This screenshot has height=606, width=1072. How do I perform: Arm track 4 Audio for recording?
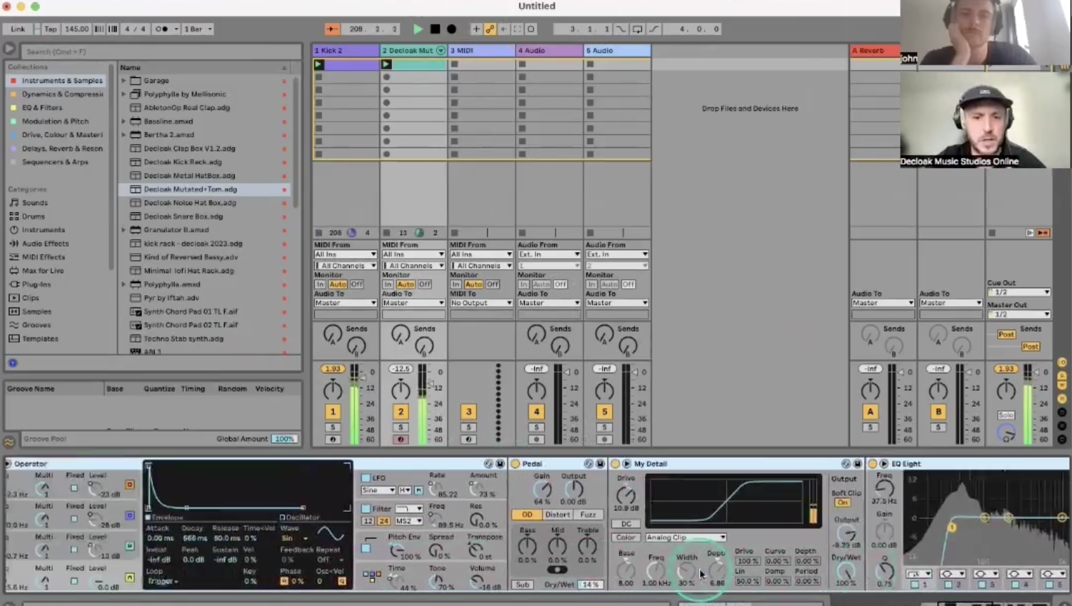tap(536, 439)
